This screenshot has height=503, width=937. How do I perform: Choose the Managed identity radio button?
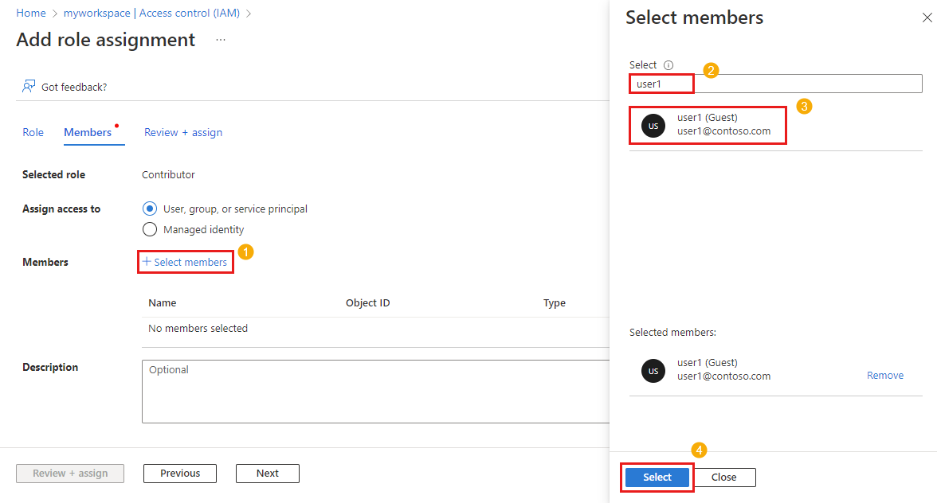click(x=150, y=229)
